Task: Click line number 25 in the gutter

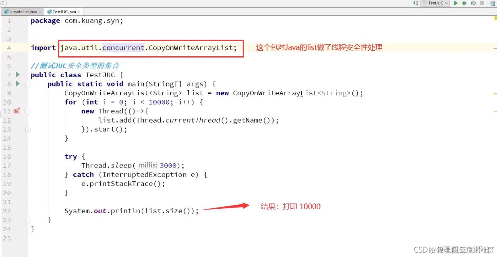Action: 7,238
